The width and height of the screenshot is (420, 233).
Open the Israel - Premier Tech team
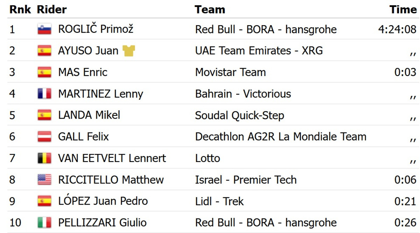246,180
